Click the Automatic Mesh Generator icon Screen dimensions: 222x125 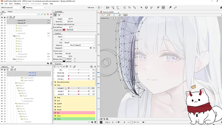click(118, 7)
